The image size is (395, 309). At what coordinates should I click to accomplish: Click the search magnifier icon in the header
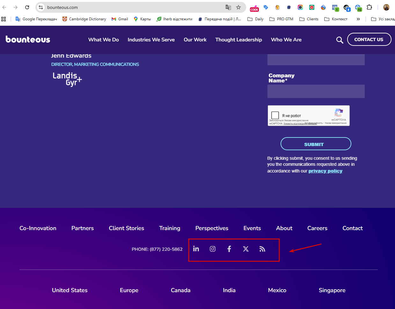click(340, 40)
